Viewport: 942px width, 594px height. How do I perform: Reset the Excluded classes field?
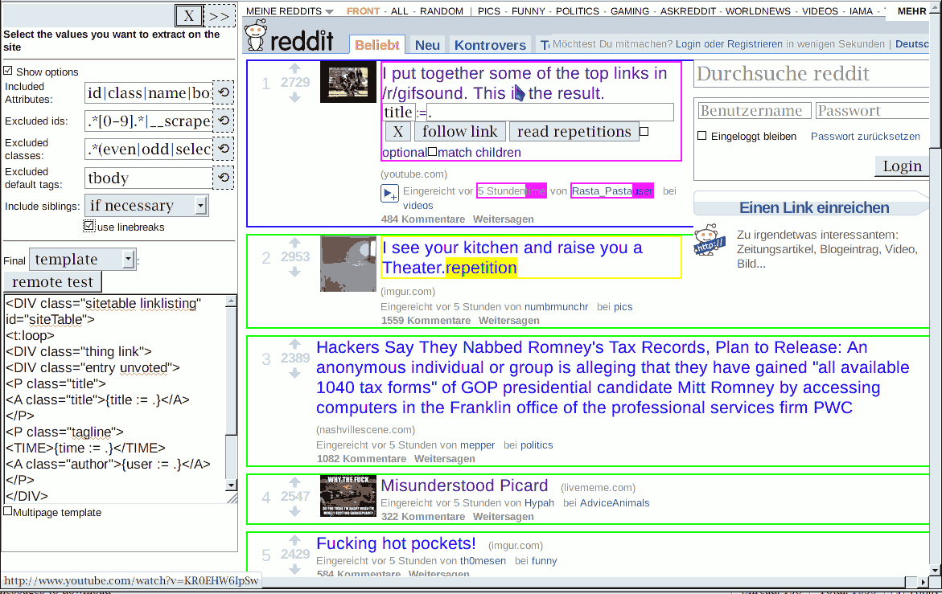click(224, 149)
